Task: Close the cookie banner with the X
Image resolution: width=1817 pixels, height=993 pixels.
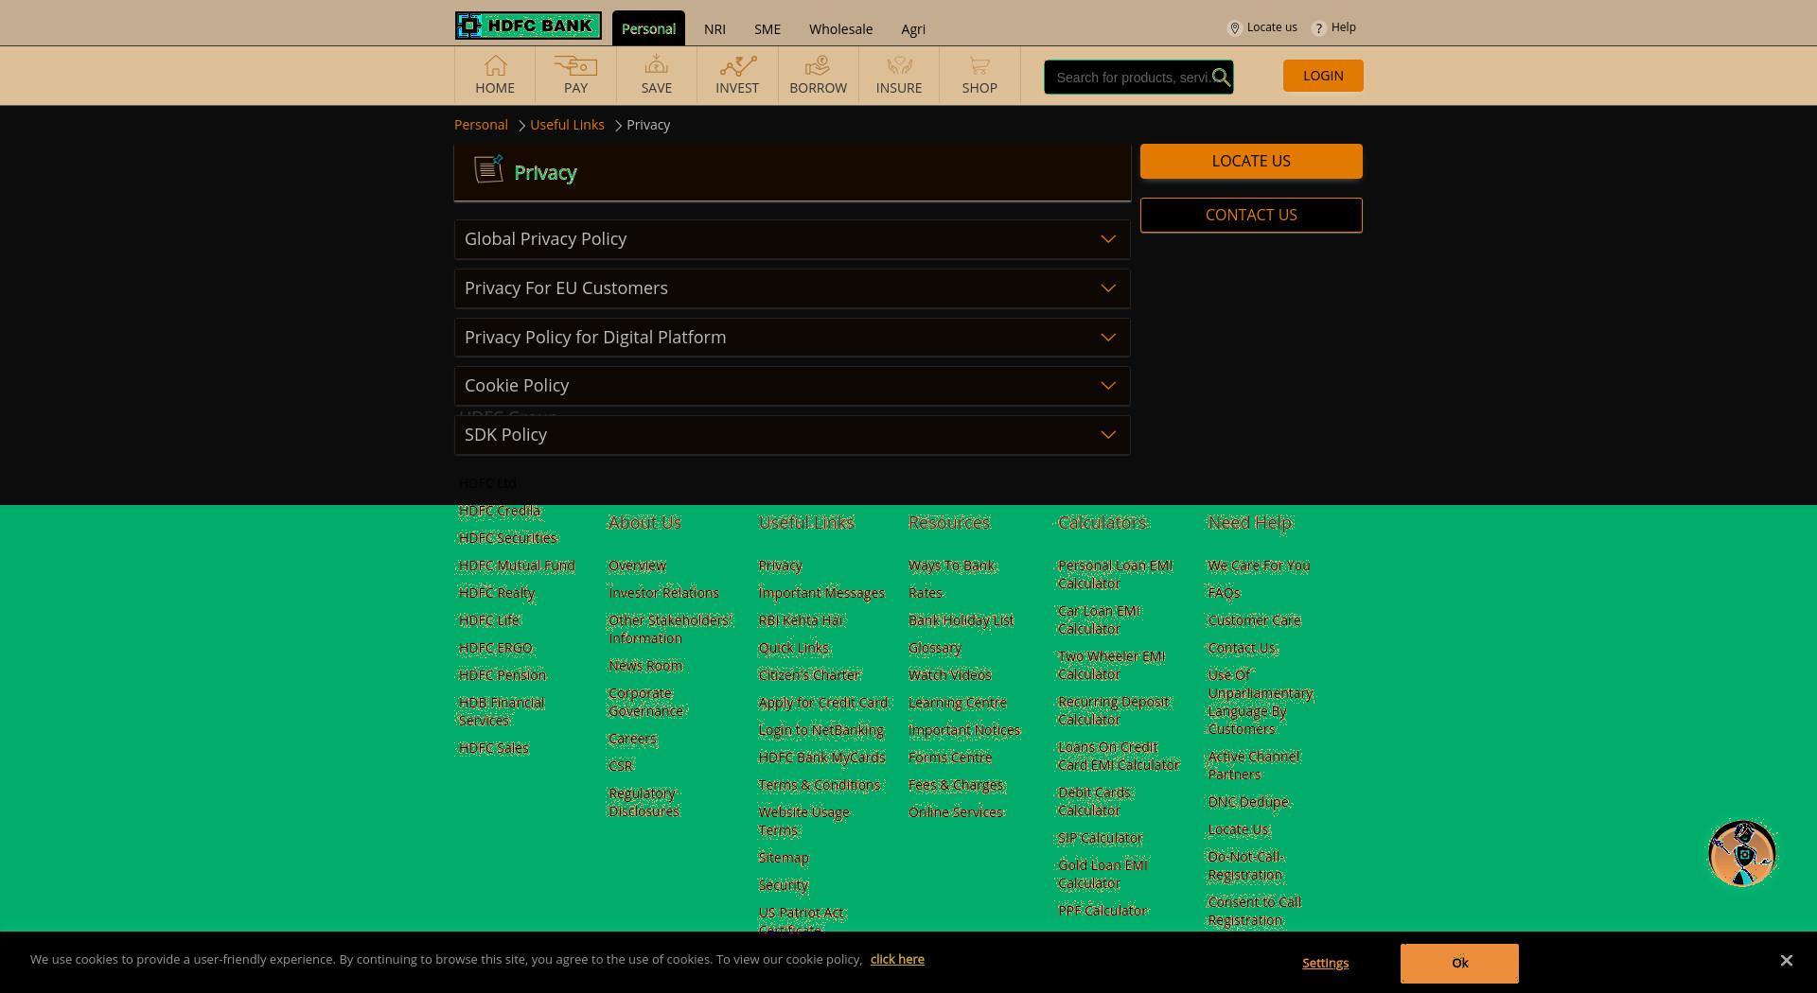Action: coord(1786,960)
